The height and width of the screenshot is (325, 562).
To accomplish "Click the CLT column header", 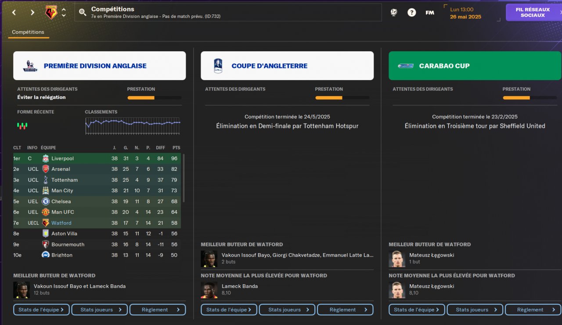I will (17, 148).
